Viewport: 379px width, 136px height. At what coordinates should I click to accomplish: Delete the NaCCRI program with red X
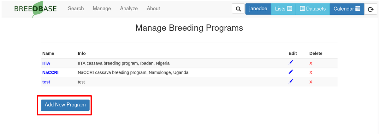pyautogui.click(x=311, y=73)
